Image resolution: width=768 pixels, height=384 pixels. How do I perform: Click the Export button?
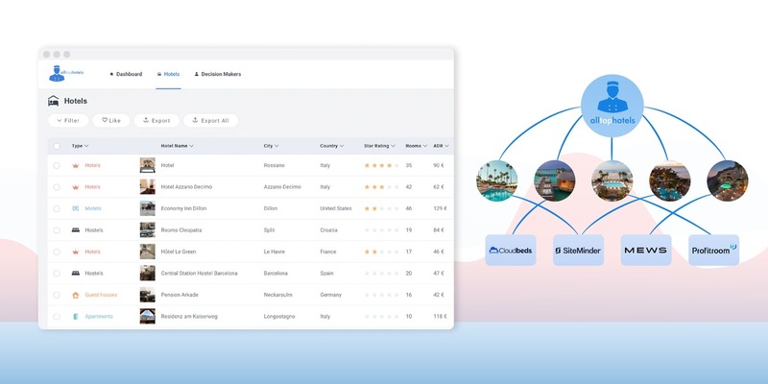(156, 121)
